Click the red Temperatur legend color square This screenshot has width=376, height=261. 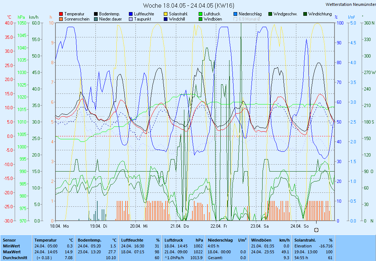[x=61, y=14]
